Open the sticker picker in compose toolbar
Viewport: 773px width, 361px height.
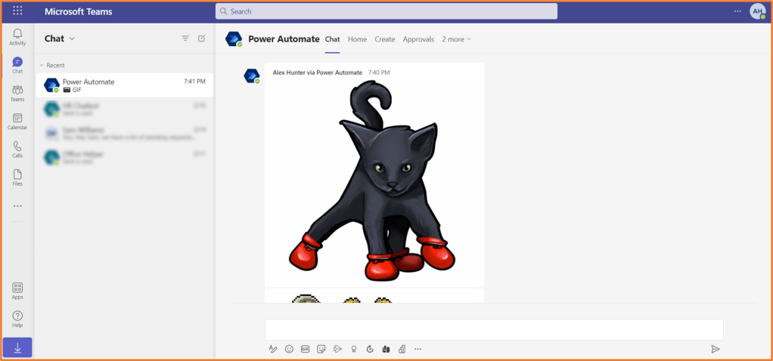[x=321, y=349]
